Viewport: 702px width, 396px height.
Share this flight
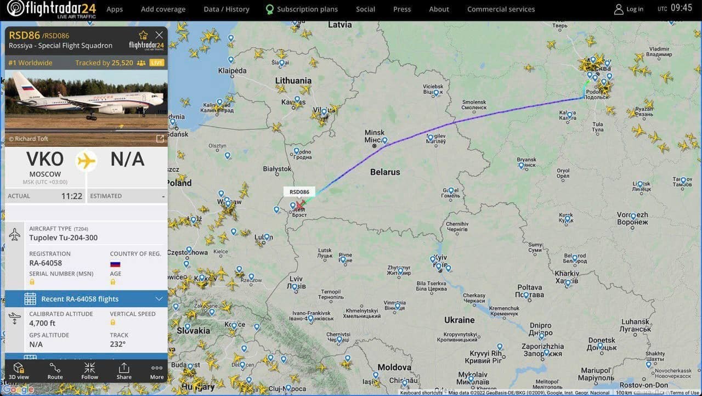(124, 371)
